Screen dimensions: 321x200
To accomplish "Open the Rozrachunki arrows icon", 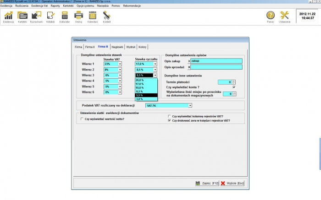I will (36, 17).
